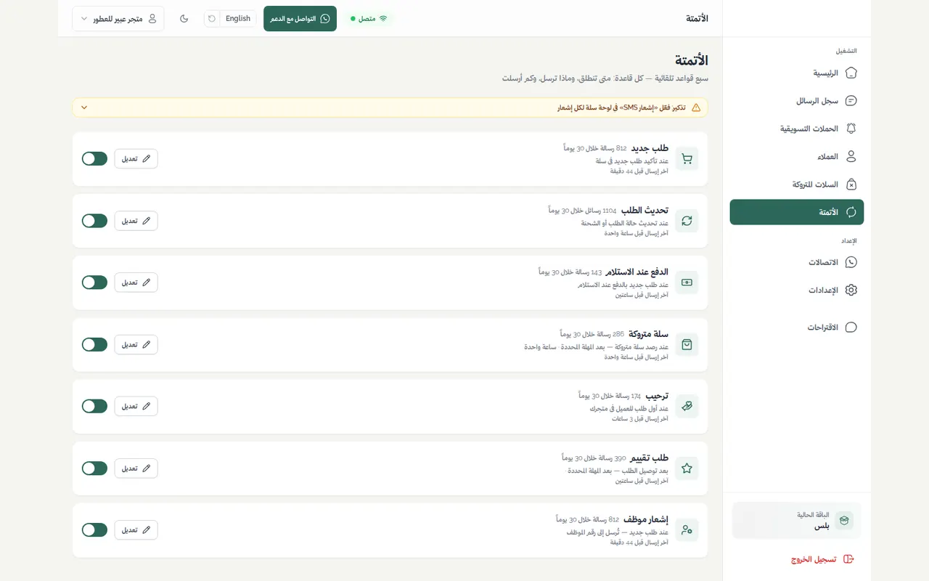The image size is (929, 581).
Task: Click the cart icon beside «طلب جديد»
Action: coord(687,159)
